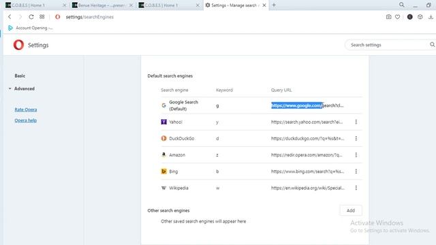This screenshot has height=245, width=436.
Task: Open more actions menu for DuckDuckGo
Action: tap(356, 138)
